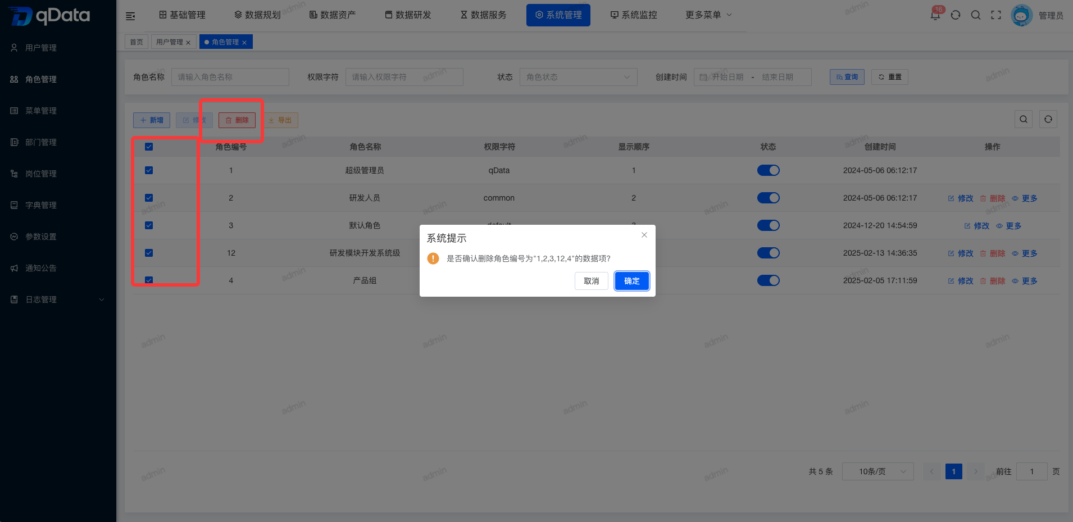
Task: Open 更多 menu for 研发模块开发系统级 row
Action: (1025, 253)
